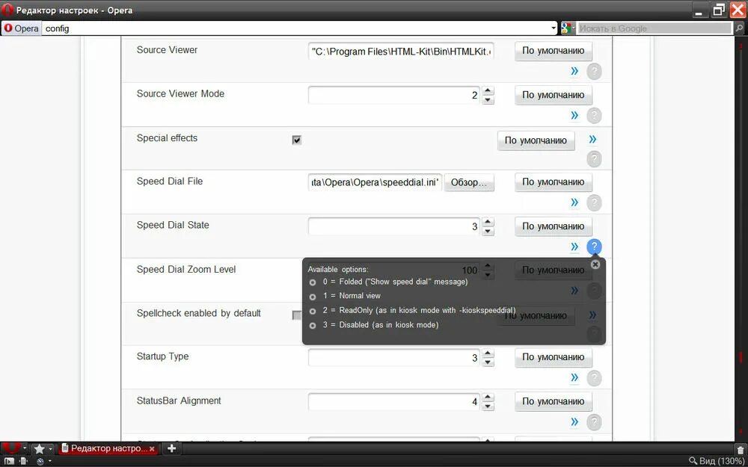Image resolution: width=748 pixels, height=467 pixels.
Task: Click the Google search engine icon
Action: point(566,28)
